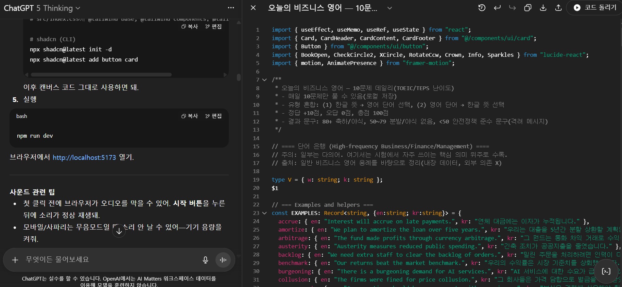The image size is (622, 287).
Task: Click the 'accrue' entry on line 24
Action: (288, 221)
